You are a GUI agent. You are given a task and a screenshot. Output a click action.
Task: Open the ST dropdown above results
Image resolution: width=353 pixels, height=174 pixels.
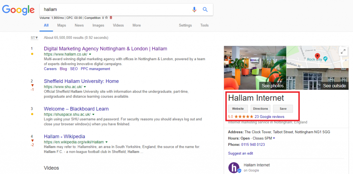point(34,38)
